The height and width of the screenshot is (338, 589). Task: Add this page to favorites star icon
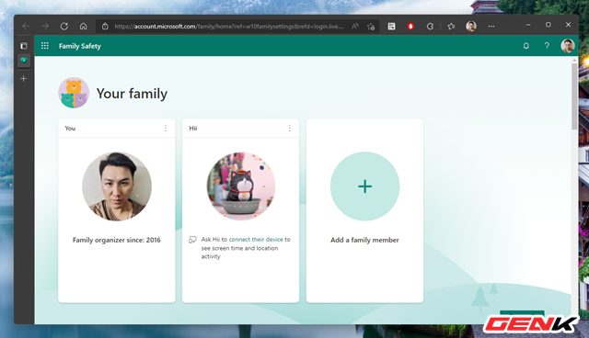click(371, 27)
